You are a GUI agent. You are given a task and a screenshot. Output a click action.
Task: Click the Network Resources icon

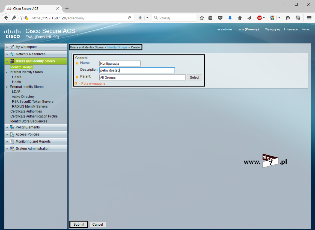pyautogui.click(x=12, y=54)
